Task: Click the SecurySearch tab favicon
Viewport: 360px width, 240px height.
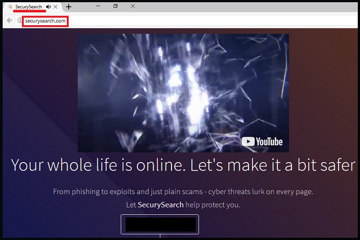Action: pos(10,7)
